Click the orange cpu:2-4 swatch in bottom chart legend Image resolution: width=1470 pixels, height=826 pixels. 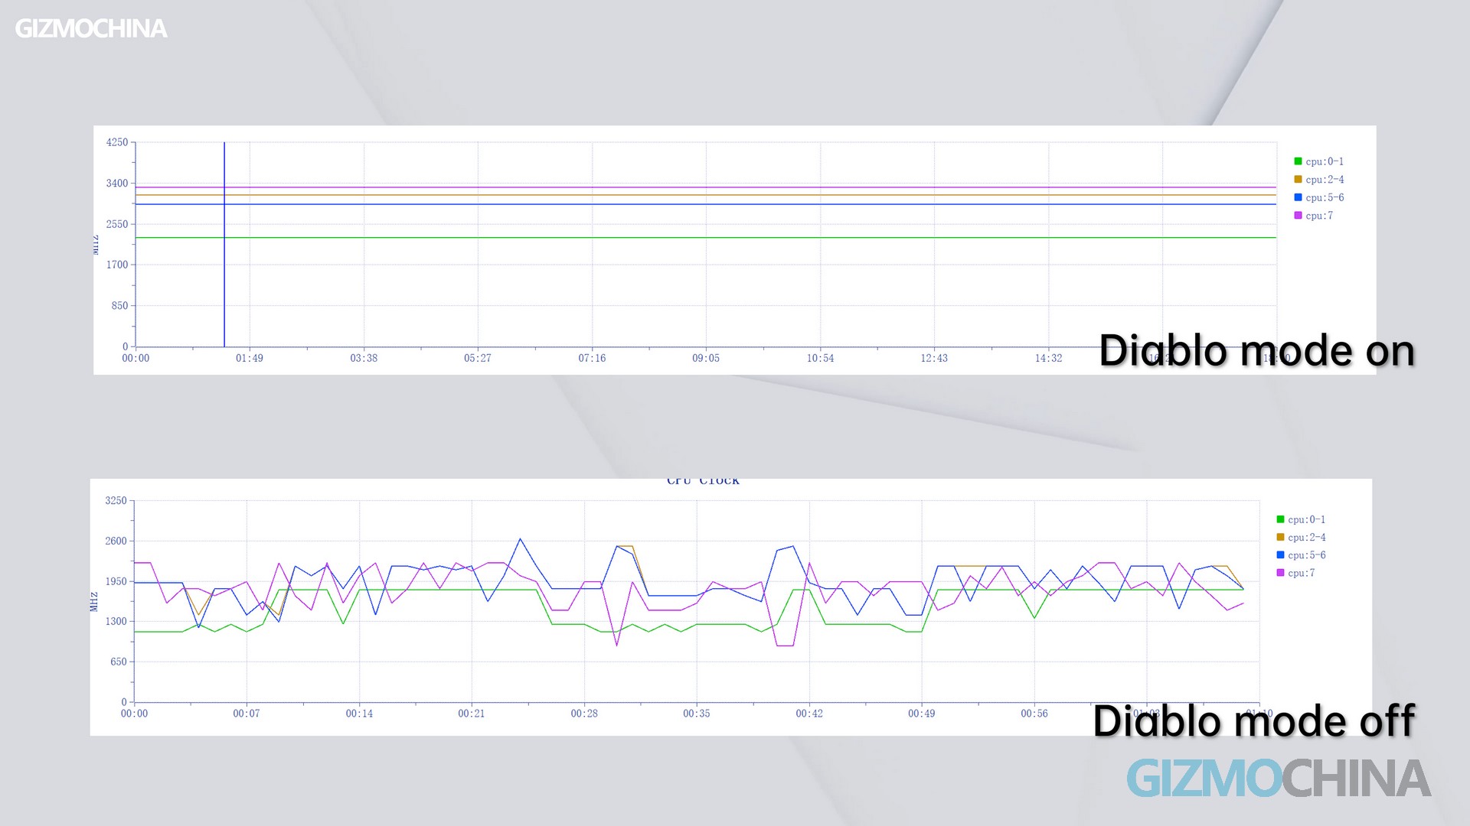pyautogui.click(x=1280, y=537)
